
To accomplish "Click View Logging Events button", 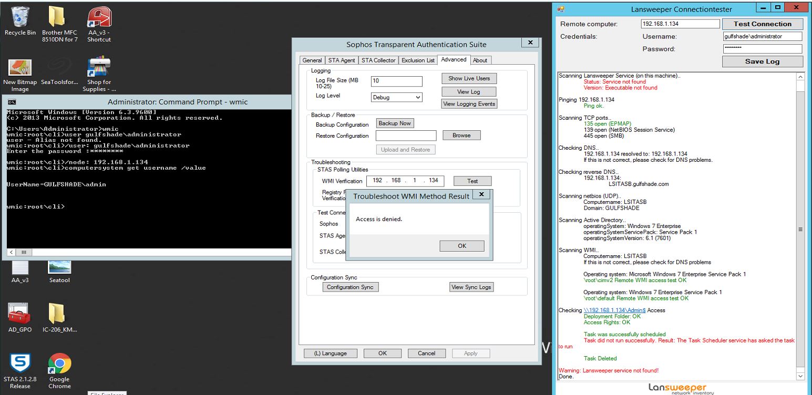I will pyautogui.click(x=469, y=104).
